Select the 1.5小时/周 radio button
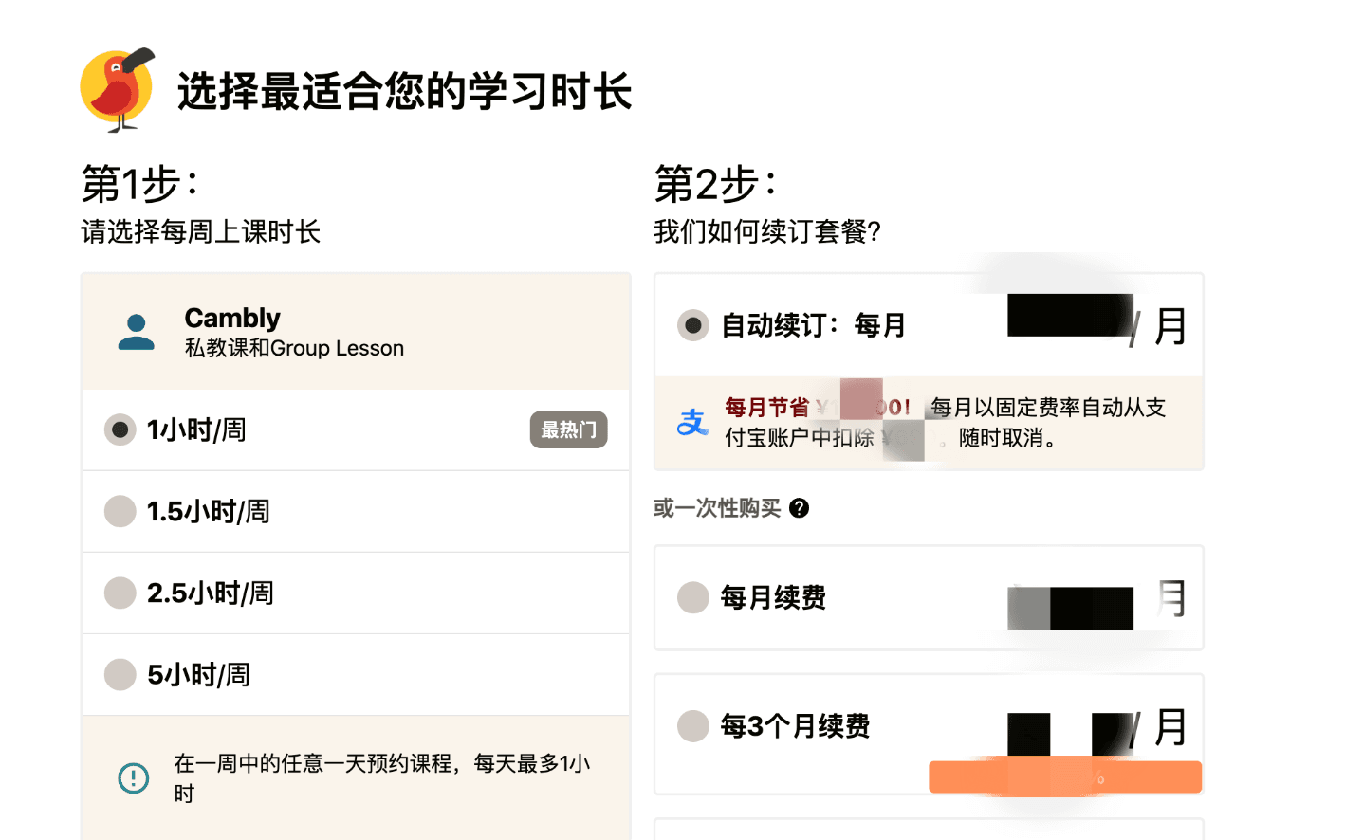 [x=120, y=511]
